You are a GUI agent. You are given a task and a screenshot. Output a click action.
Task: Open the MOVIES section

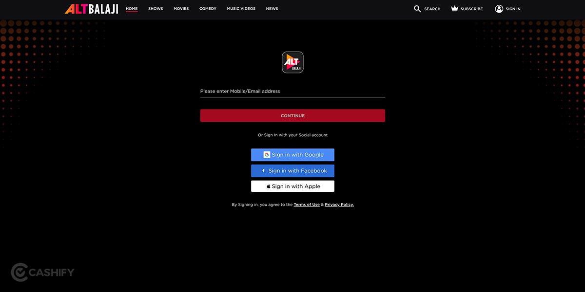coord(181,8)
